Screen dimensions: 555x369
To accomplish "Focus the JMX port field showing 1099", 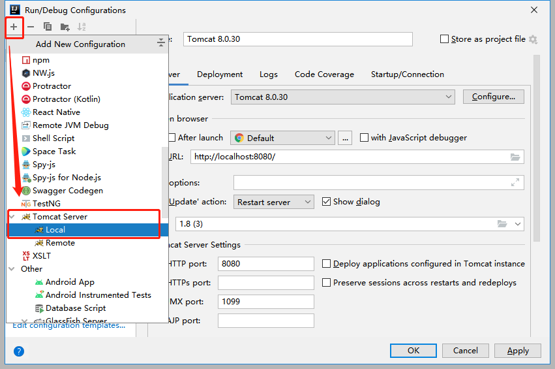I will 266,302.
